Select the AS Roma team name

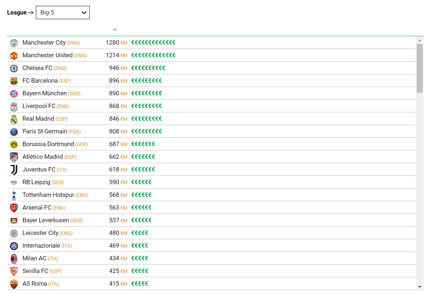(34, 284)
